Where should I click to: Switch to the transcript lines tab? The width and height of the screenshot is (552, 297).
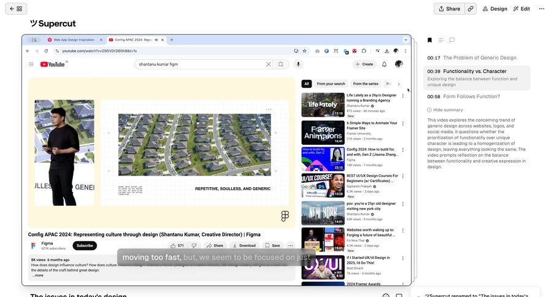(441, 40)
